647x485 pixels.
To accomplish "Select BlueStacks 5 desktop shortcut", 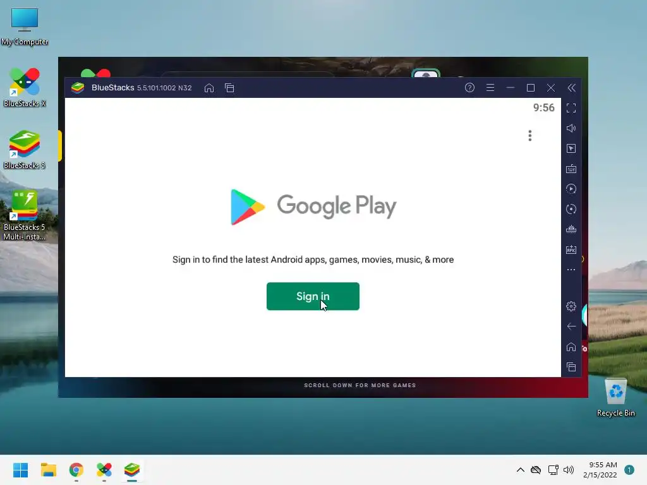I will pyautogui.click(x=25, y=150).
